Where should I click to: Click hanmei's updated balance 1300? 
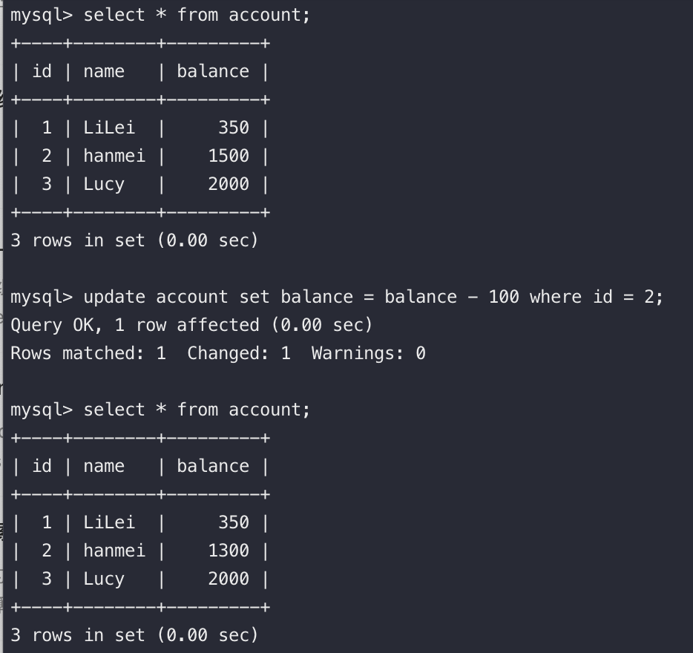tap(229, 551)
